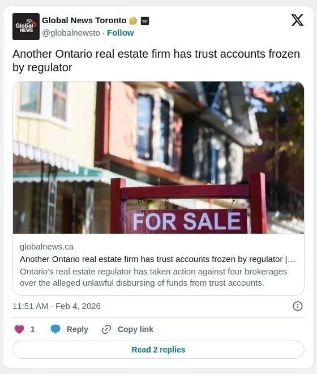317x374 pixels.
Task: Open the article headline in link card
Action: tap(157, 259)
